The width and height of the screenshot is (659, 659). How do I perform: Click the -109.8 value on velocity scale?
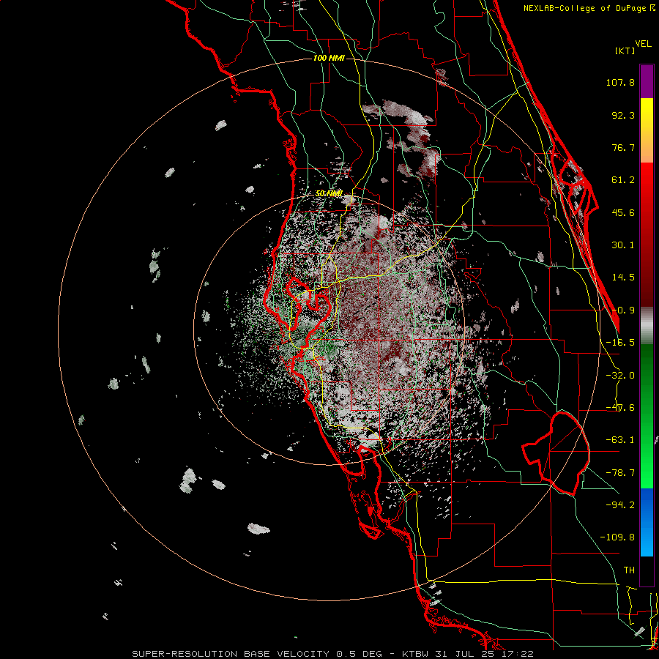617,537
